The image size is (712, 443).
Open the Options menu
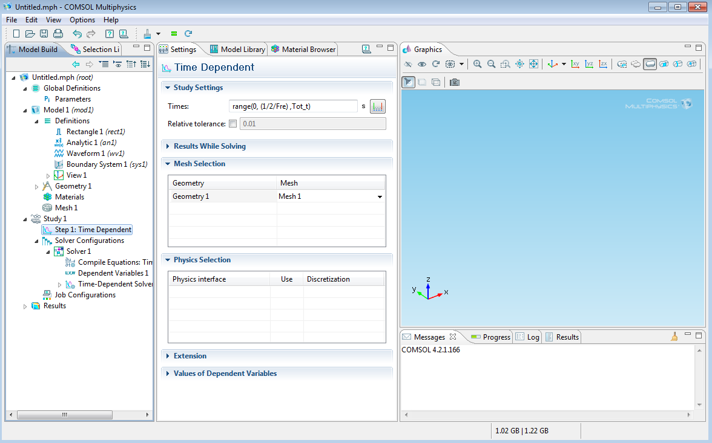point(82,20)
